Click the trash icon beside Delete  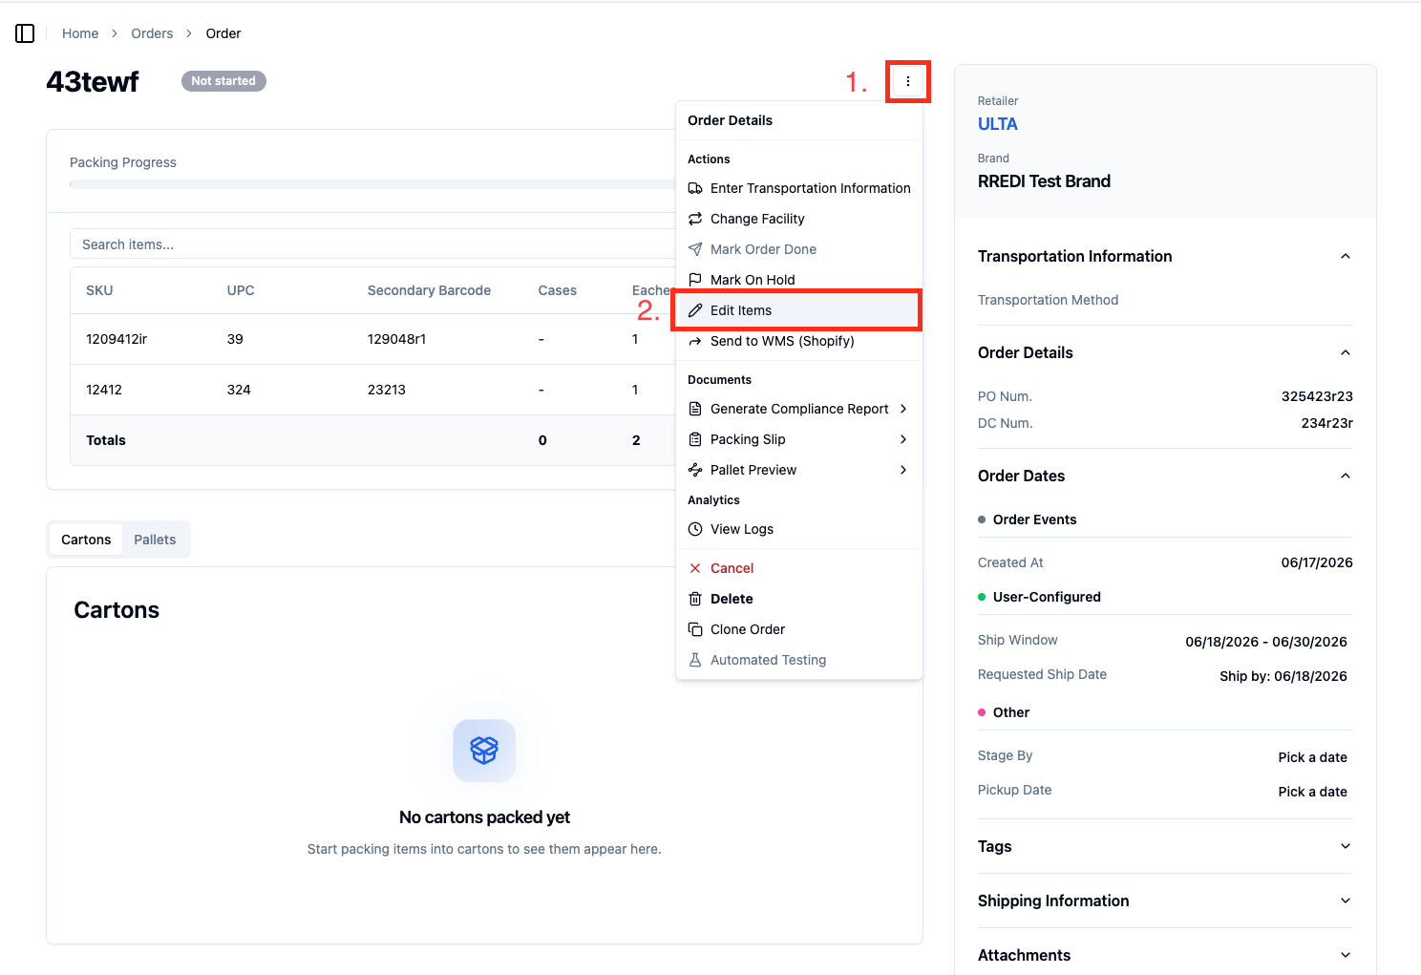pos(695,599)
